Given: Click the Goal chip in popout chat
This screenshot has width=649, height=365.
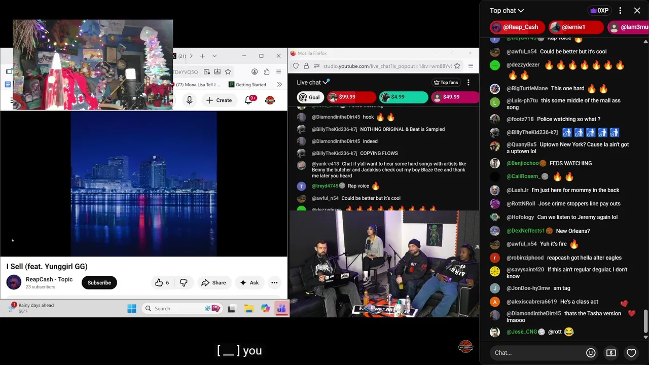Looking at the screenshot, I should [310, 97].
